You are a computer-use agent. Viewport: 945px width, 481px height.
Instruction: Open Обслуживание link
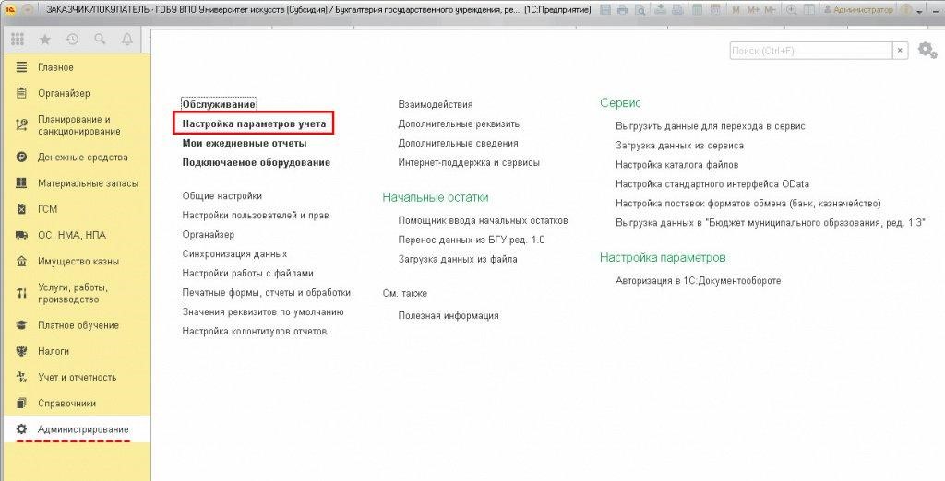click(x=219, y=104)
